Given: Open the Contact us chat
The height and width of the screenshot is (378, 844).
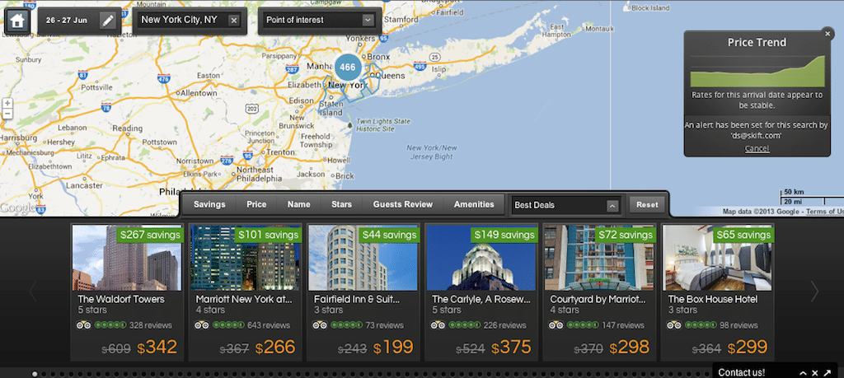Looking at the screenshot, I should click(741, 372).
